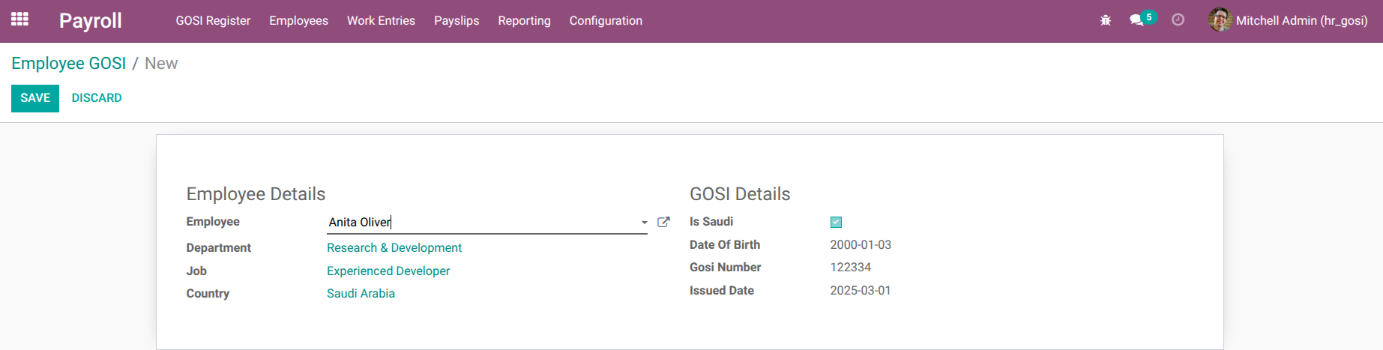This screenshot has width=1383, height=350.
Task: Click Mitchell Admin avatar picture
Action: coord(1220,20)
